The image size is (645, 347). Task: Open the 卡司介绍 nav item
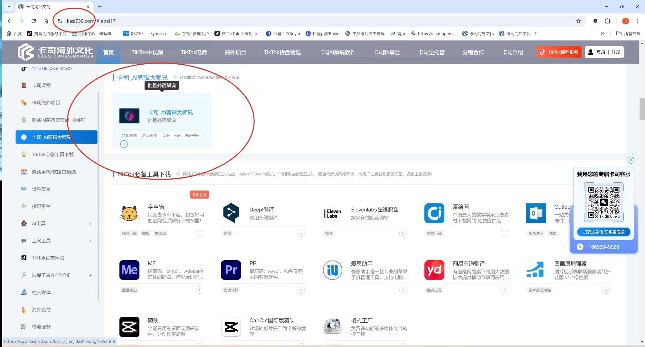click(x=512, y=52)
